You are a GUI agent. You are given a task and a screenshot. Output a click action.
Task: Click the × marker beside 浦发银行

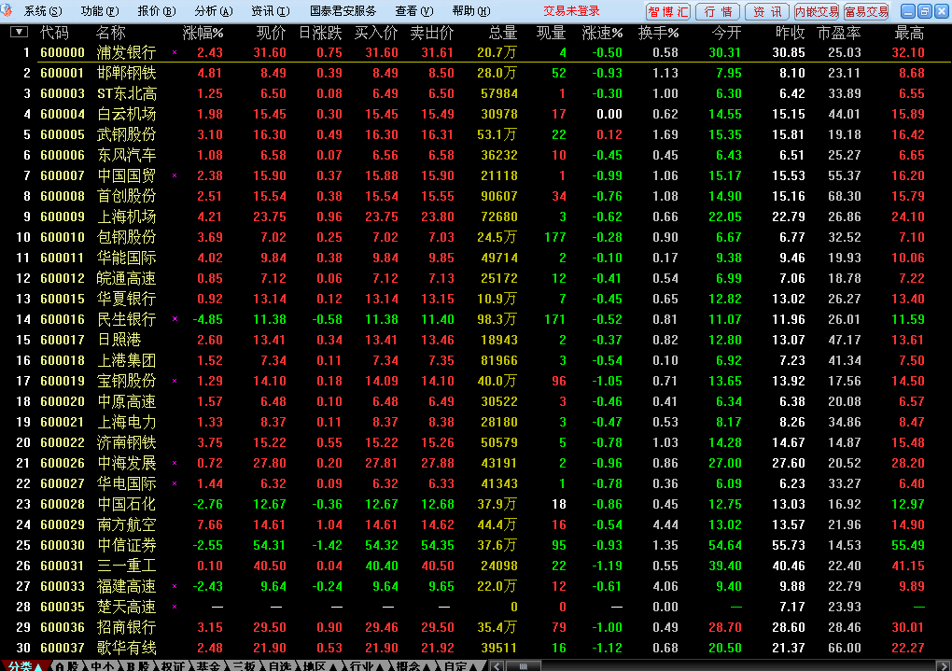coord(175,53)
